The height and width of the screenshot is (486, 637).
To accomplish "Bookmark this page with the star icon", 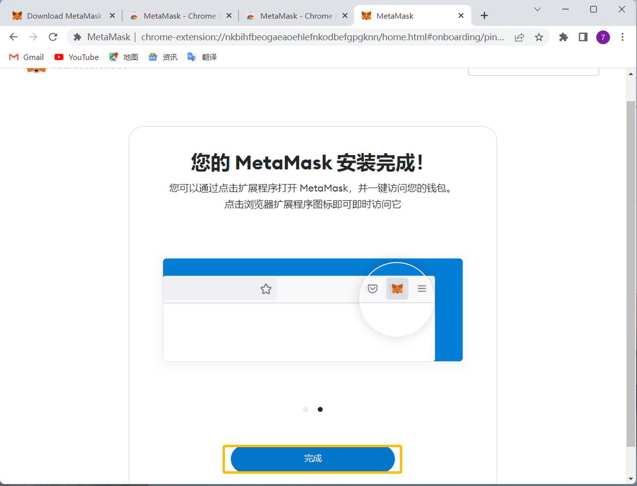I will [538, 37].
